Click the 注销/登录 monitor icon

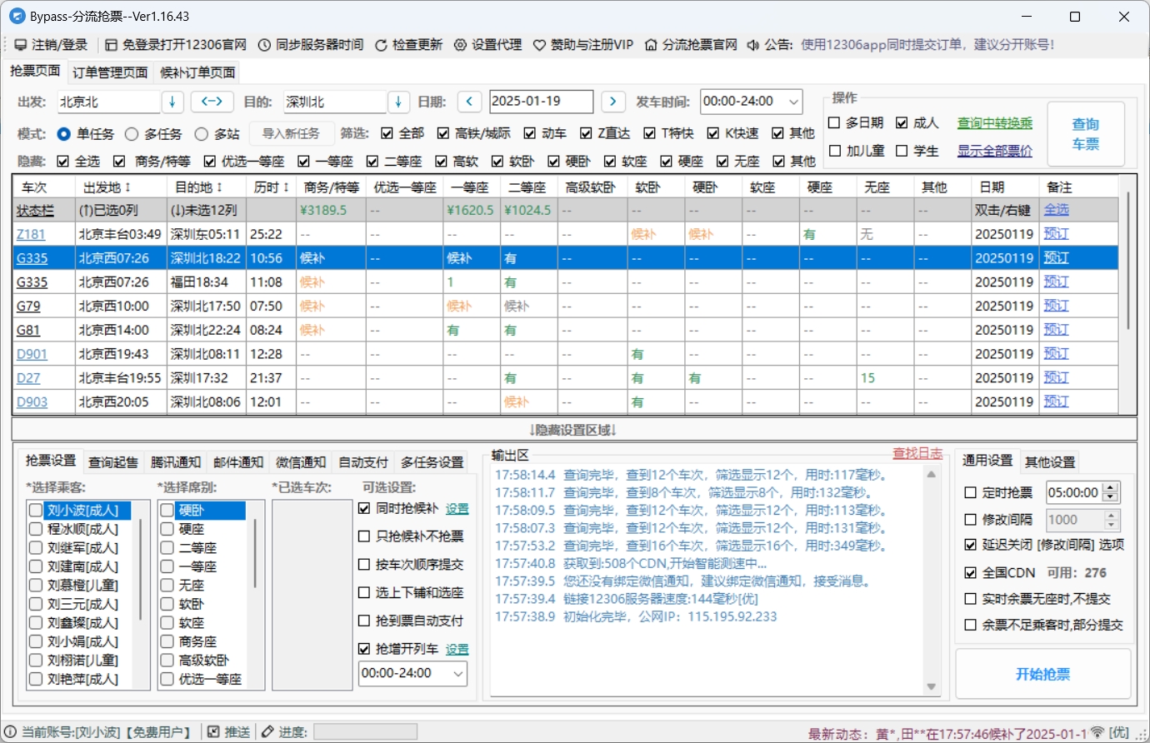coord(20,45)
